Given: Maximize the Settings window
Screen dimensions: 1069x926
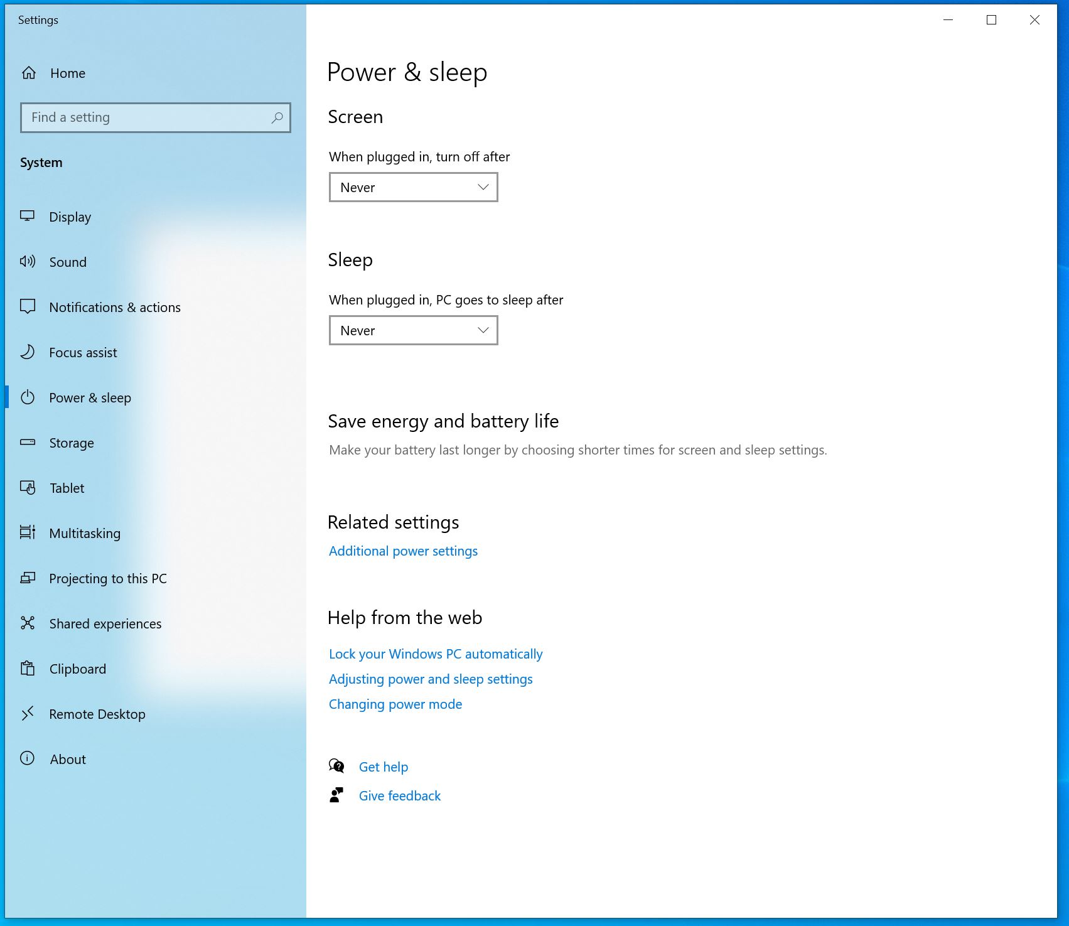Looking at the screenshot, I should click(991, 20).
